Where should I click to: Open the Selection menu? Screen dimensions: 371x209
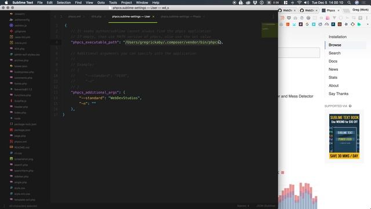(64, 2)
